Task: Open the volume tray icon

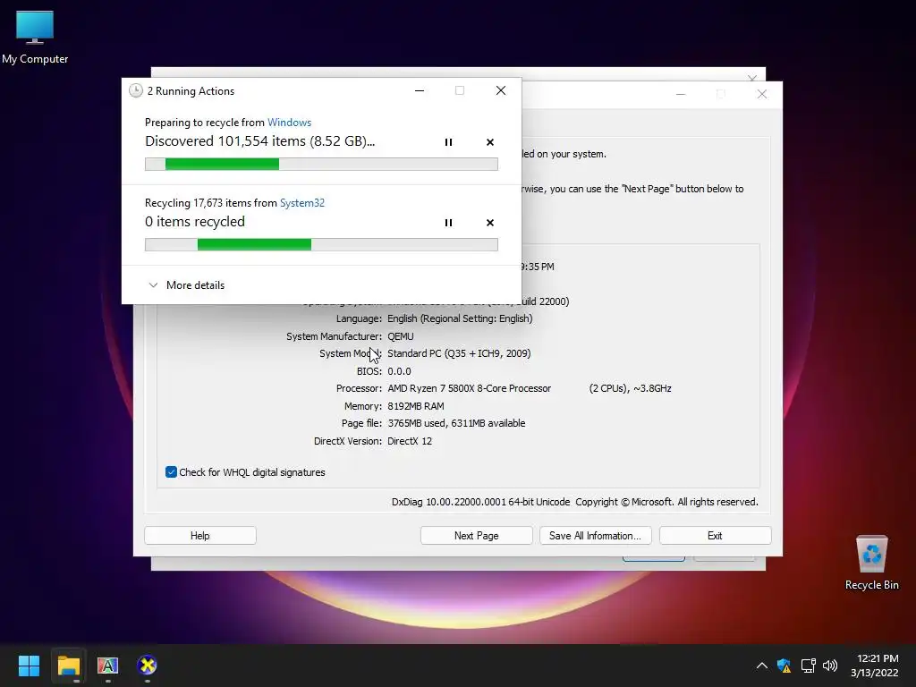Action: pyautogui.click(x=830, y=666)
